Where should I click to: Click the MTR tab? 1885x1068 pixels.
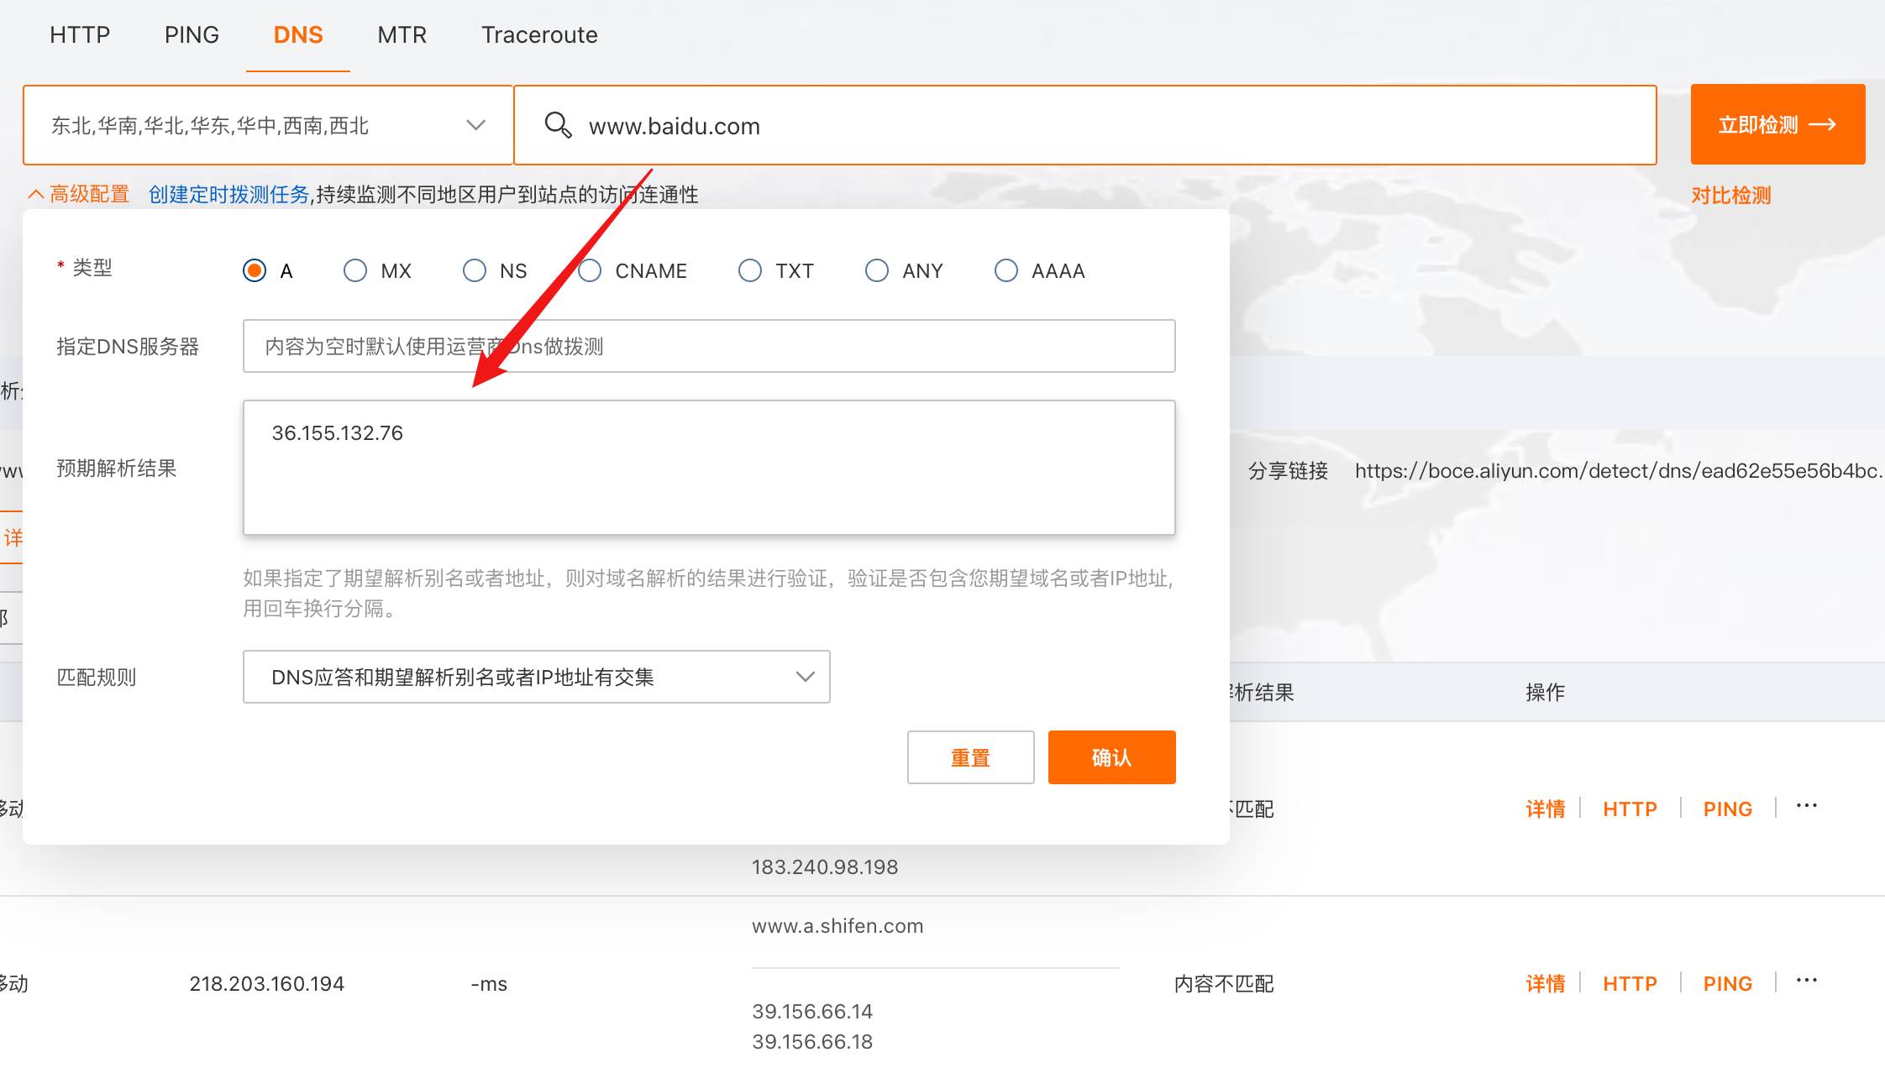click(x=402, y=35)
